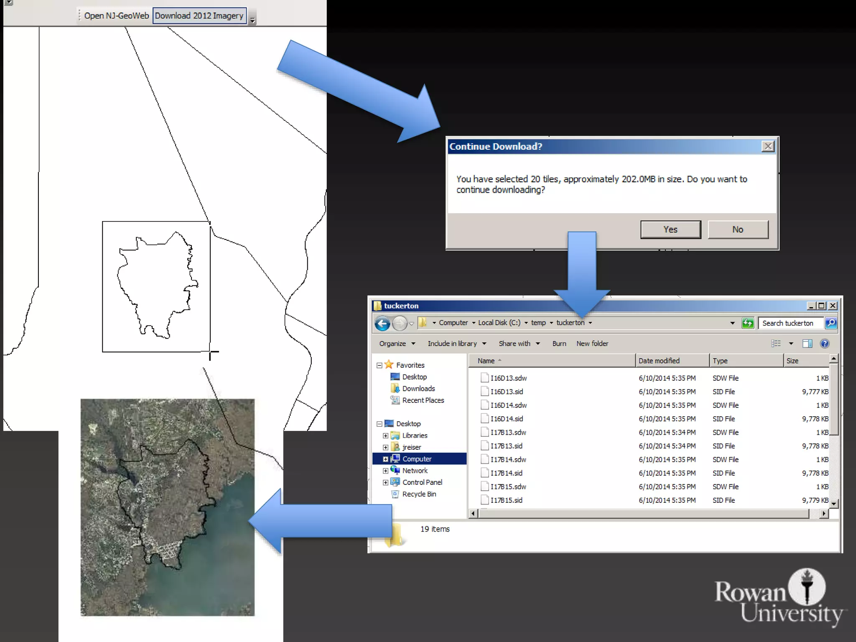Click Burn in the Explorer toolbar
This screenshot has height=642, width=856.
coord(559,344)
